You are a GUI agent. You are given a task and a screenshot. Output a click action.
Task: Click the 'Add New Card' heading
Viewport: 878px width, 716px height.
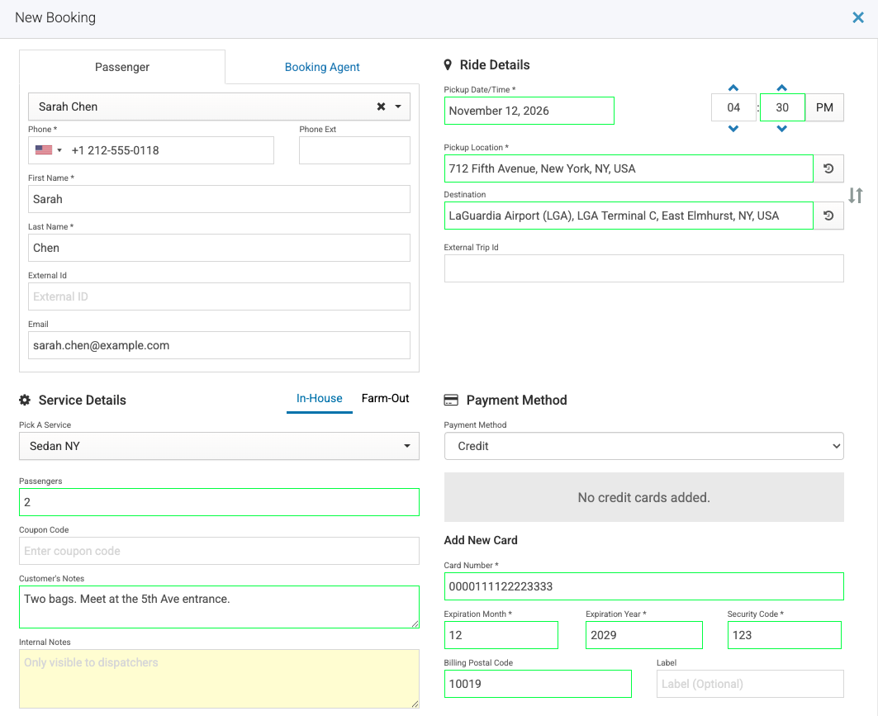click(x=481, y=540)
